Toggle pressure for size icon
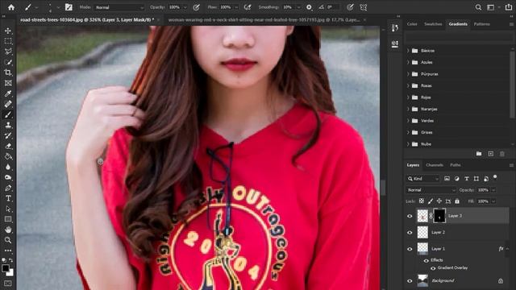The width and height of the screenshot is (516, 290). (x=350, y=7)
